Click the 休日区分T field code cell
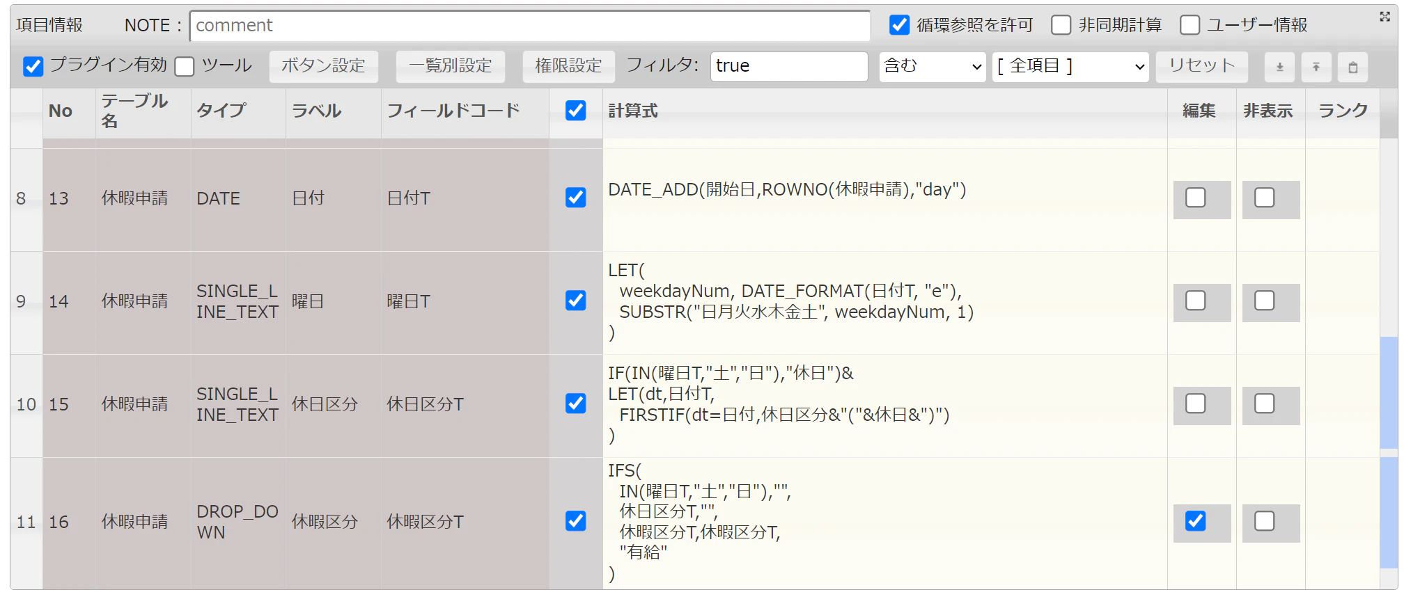Image resolution: width=1404 pixels, height=599 pixels. pyautogui.click(x=465, y=405)
